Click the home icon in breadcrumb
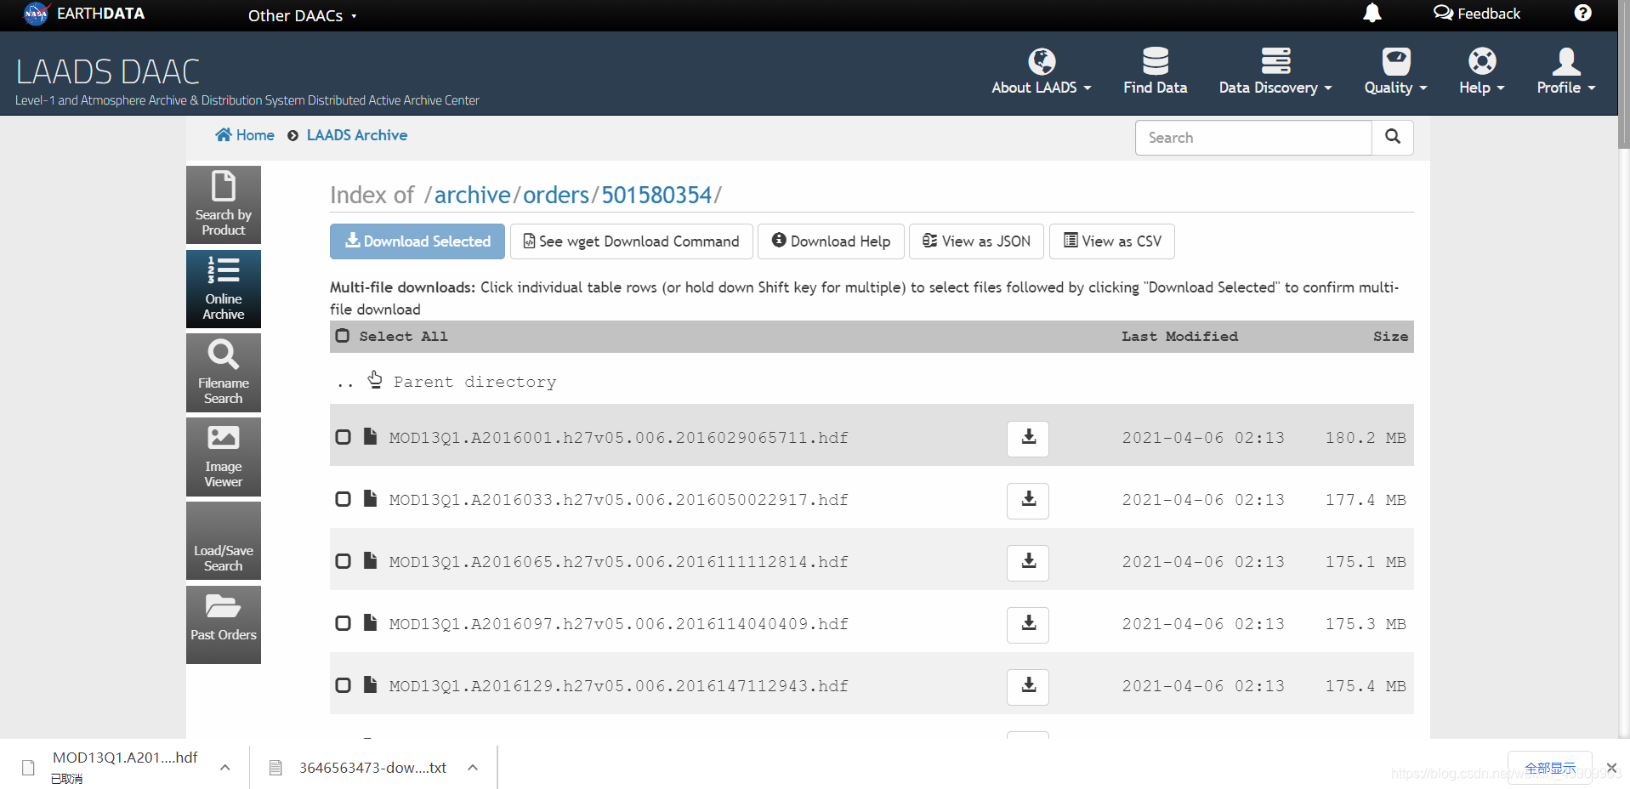 coord(224,134)
